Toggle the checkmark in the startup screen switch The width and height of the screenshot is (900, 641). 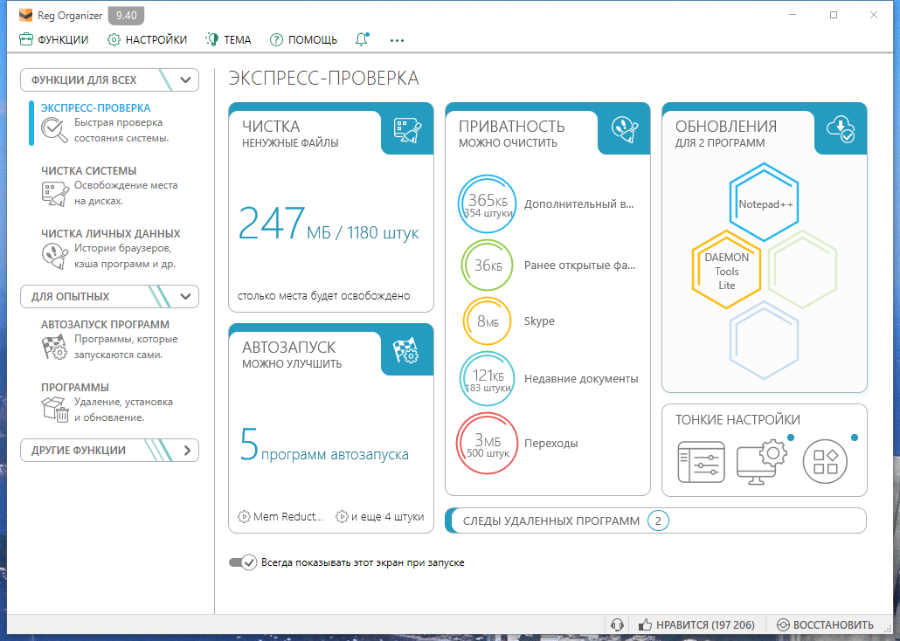pyautogui.click(x=249, y=562)
